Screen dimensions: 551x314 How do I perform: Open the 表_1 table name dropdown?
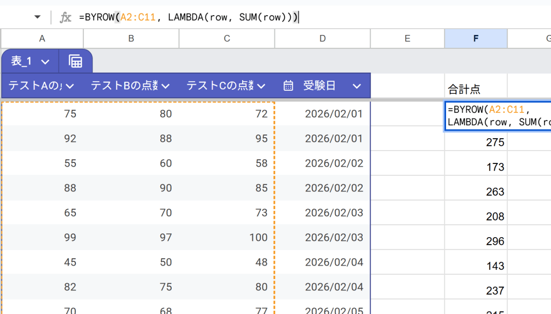click(x=45, y=62)
